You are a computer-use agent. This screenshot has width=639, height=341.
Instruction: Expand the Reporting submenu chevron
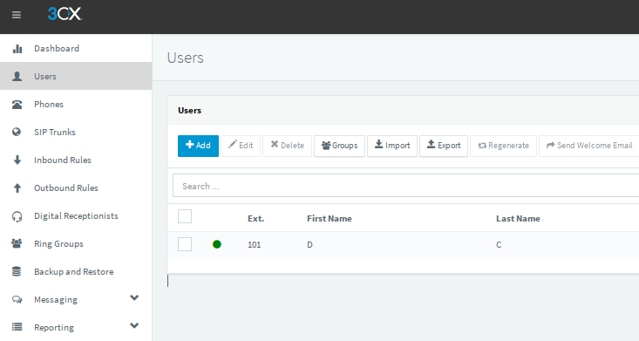tap(134, 325)
